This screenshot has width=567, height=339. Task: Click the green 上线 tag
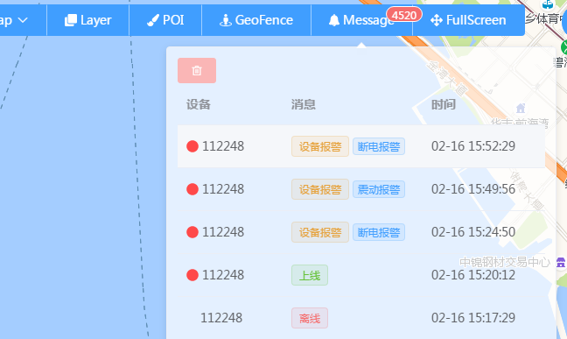[310, 275]
